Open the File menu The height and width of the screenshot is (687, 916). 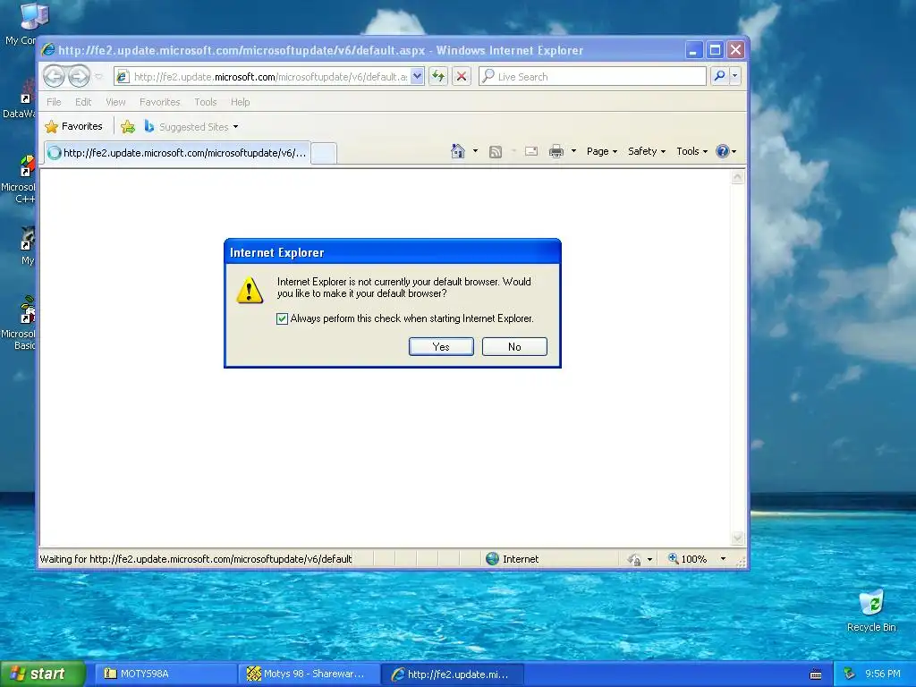pos(54,102)
